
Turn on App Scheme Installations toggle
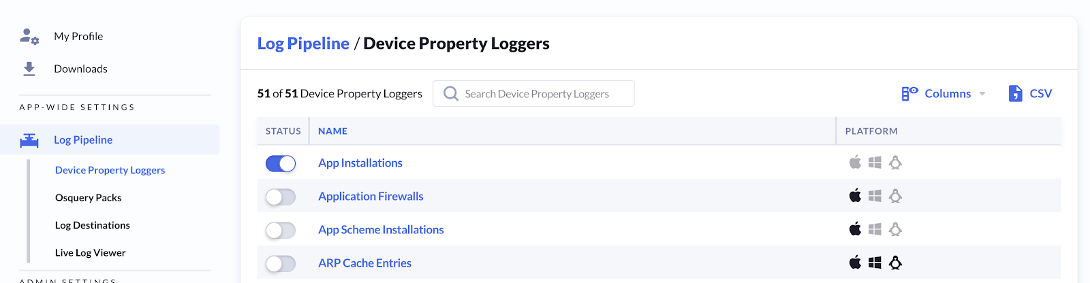[281, 230]
